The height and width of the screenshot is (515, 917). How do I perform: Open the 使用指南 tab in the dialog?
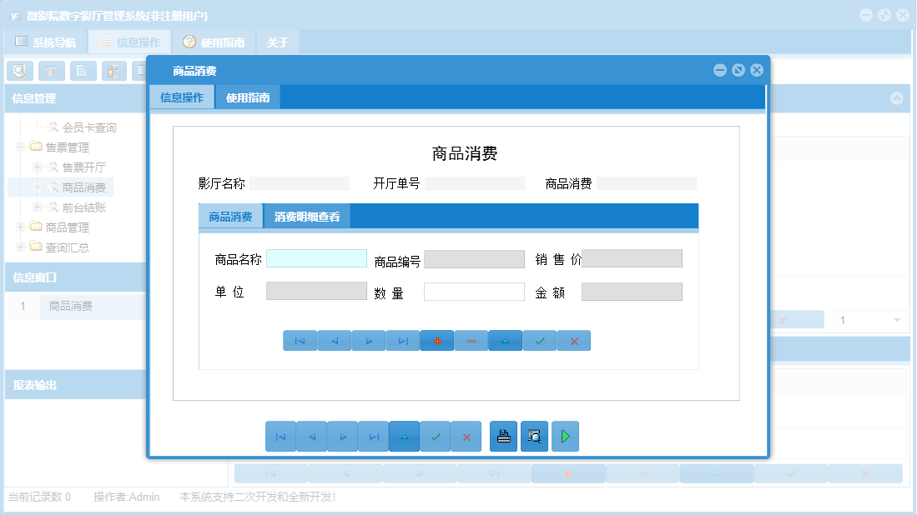click(x=247, y=97)
